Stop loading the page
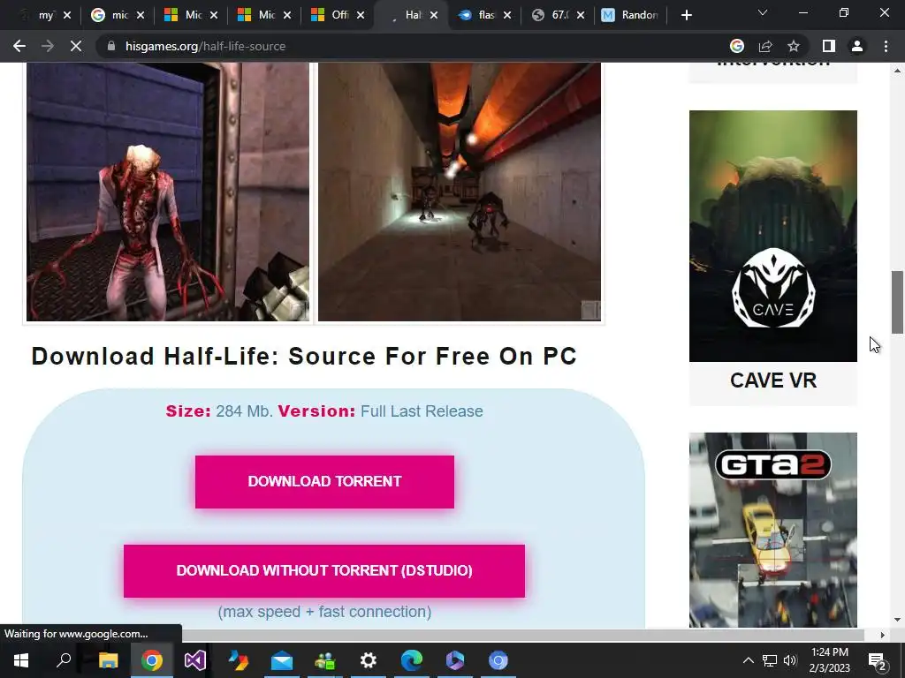The width and height of the screenshot is (905, 678). (x=76, y=46)
